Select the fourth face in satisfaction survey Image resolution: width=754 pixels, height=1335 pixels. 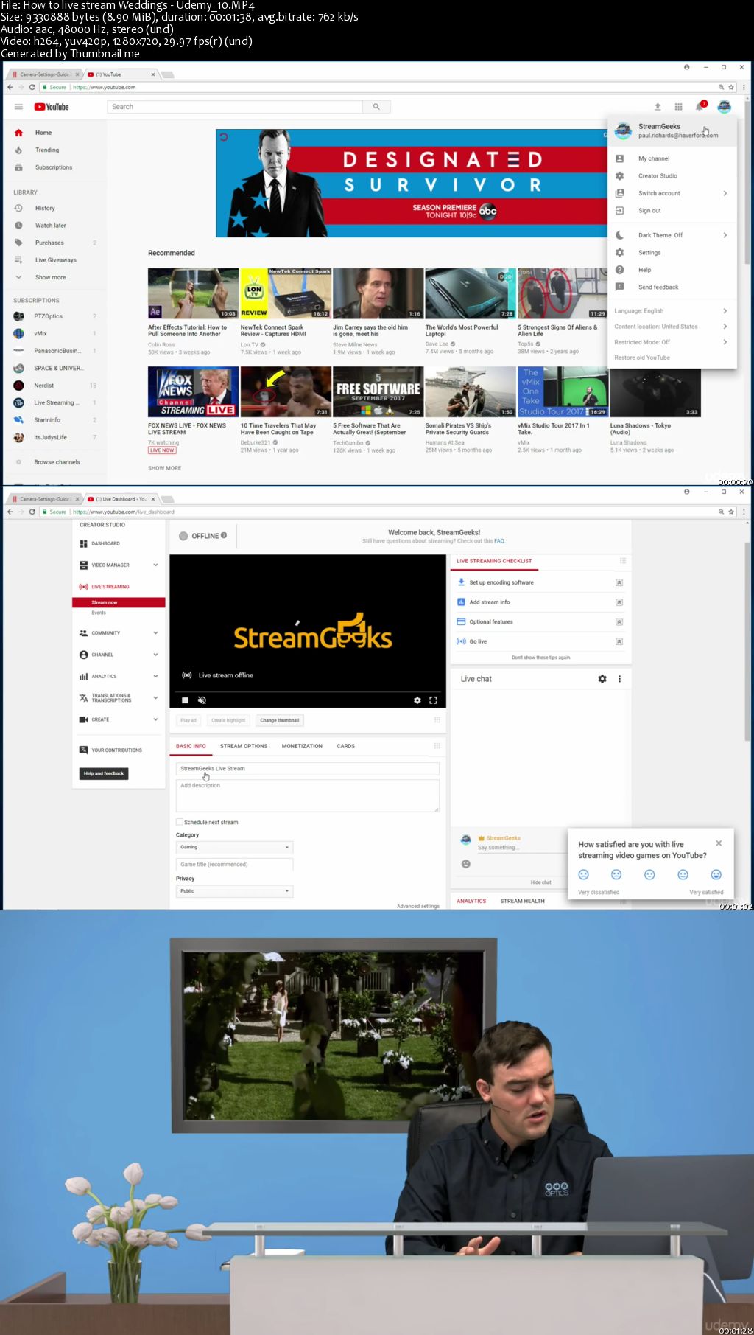click(683, 875)
